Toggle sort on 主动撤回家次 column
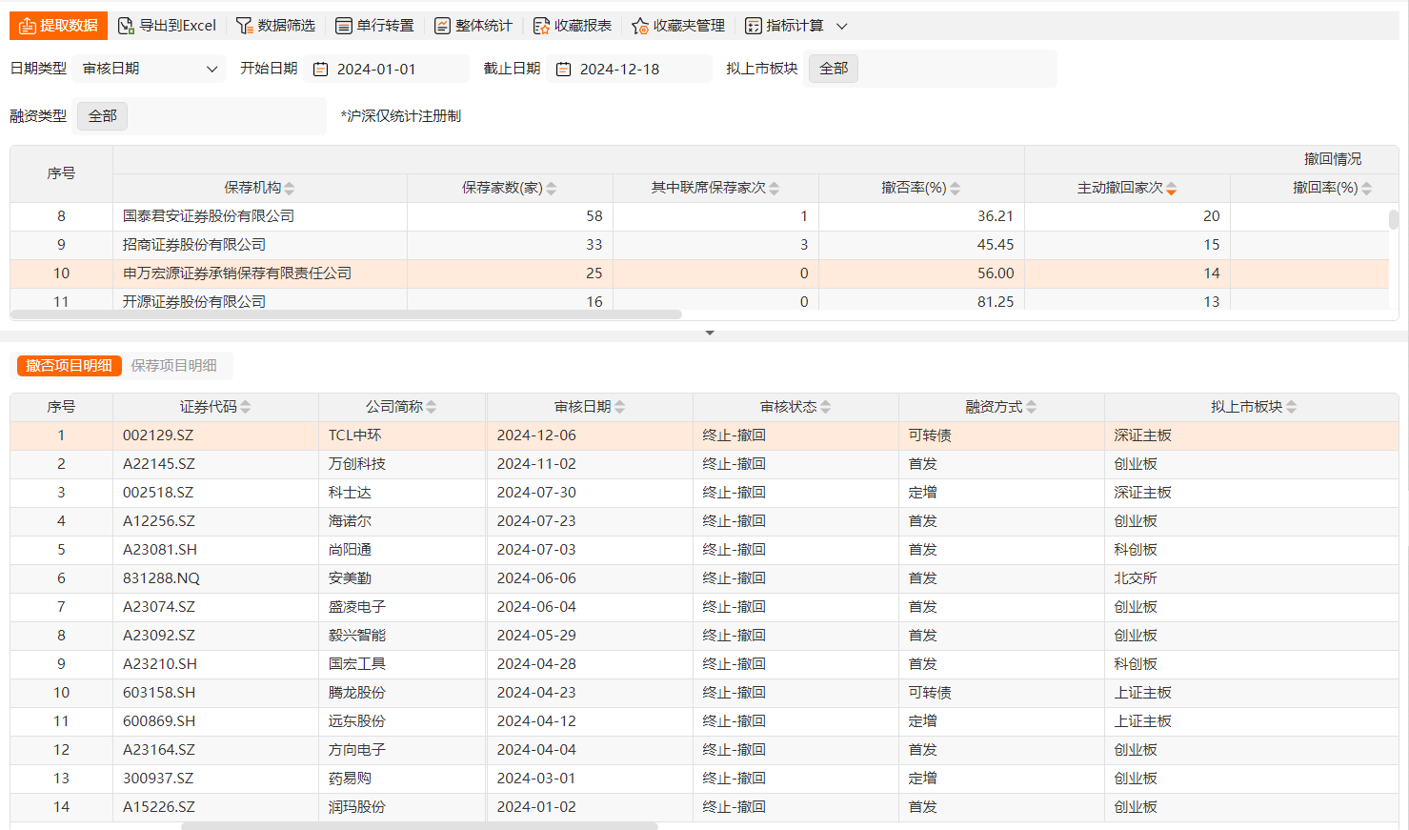Viewport: 1409px width, 830px height. point(1171,189)
